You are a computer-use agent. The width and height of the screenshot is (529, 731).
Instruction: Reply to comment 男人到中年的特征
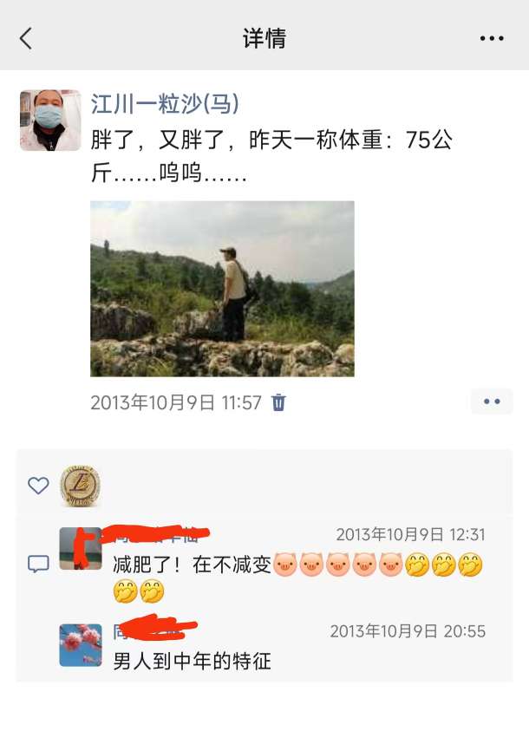(x=192, y=661)
